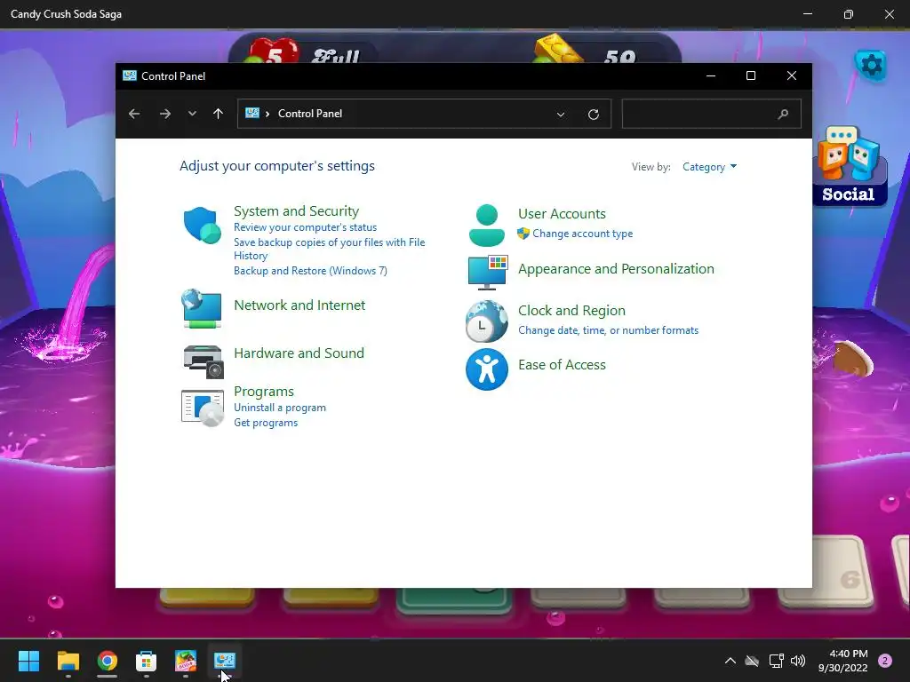
Task: Open the Windows Start menu
Action: point(28,661)
